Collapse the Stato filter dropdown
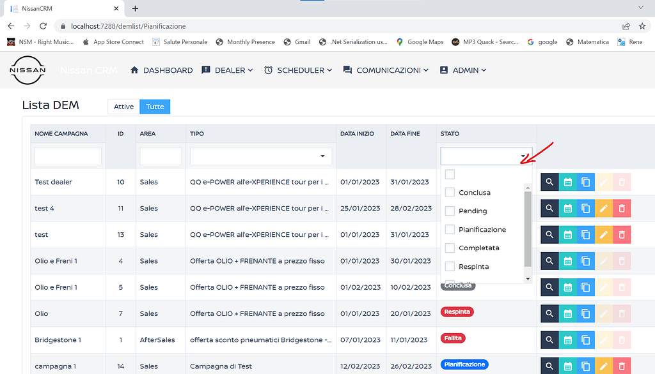The width and height of the screenshot is (655, 374). 523,156
